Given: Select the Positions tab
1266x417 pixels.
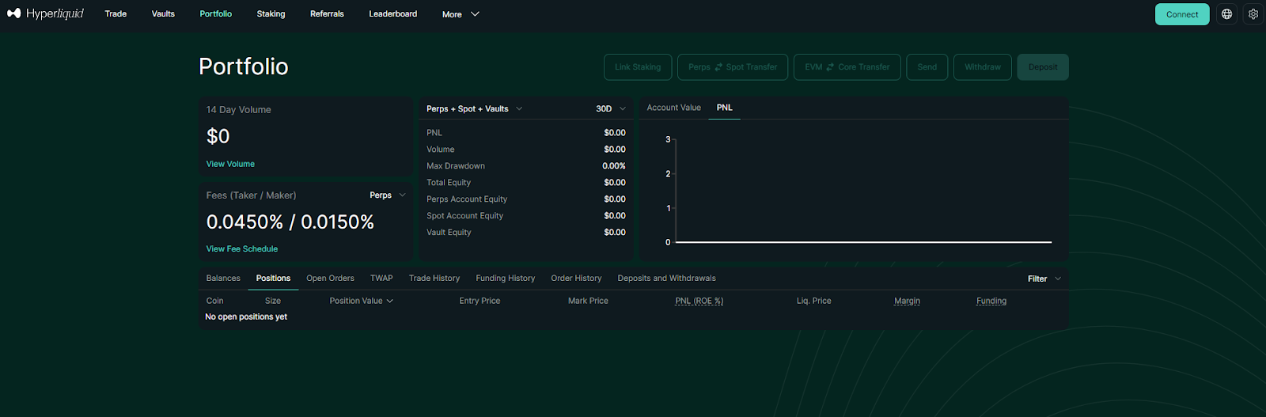Looking at the screenshot, I should [273, 278].
